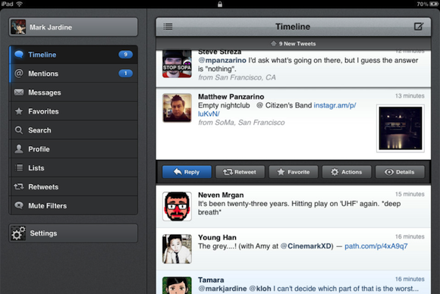Screen dimensions: 440x294
Task: Open the @markjardine mention in Tamara's tweet
Action: [222, 289]
